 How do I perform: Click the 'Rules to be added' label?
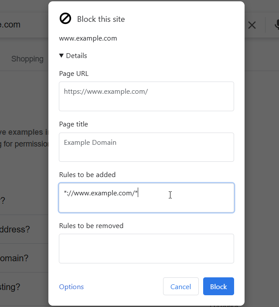click(x=87, y=175)
